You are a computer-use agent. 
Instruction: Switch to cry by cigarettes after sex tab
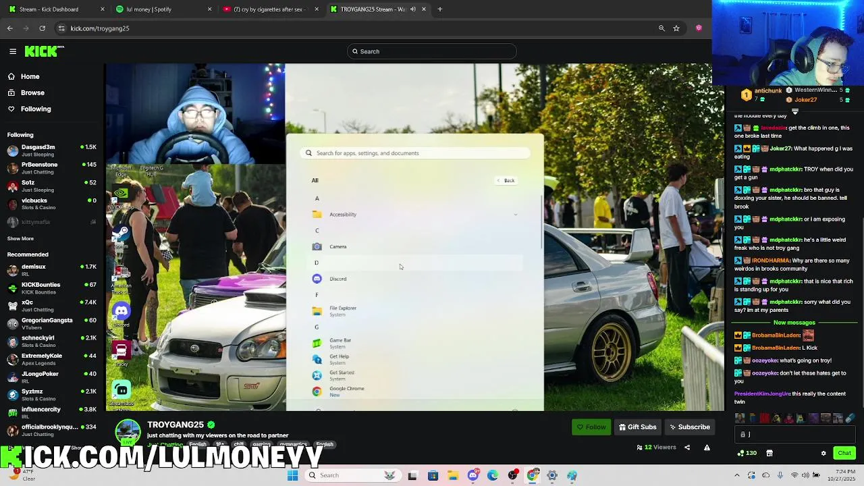(270, 9)
